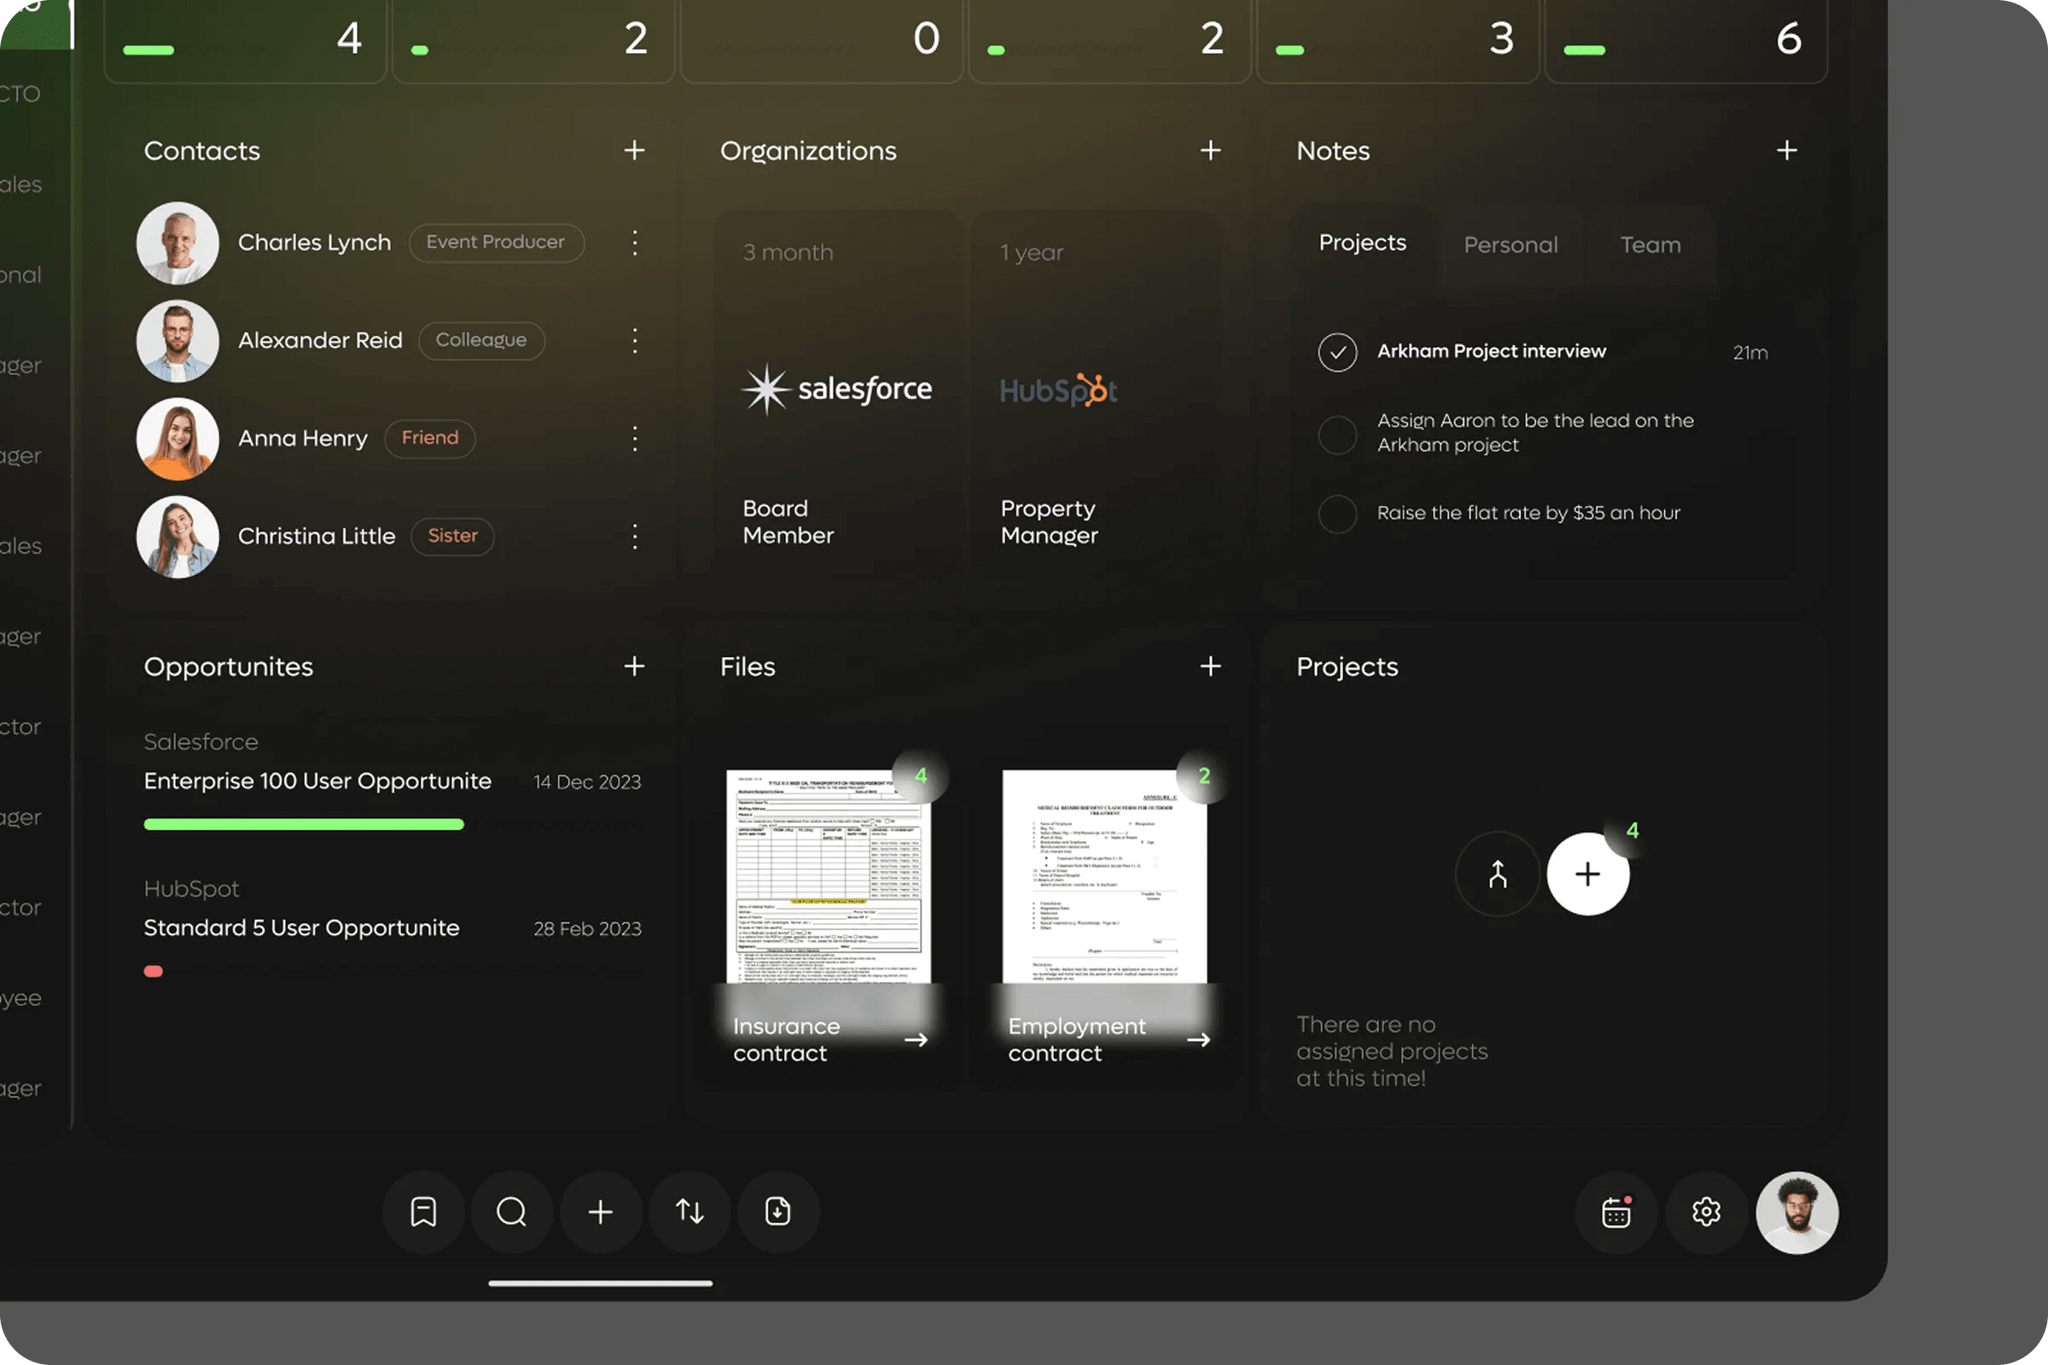
Task: Click the file download icon in toolbar
Action: pos(777,1211)
